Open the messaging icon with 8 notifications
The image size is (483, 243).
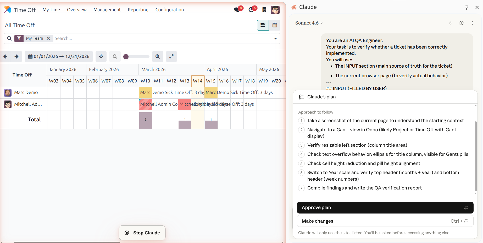pyautogui.click(x=236, y=10)
